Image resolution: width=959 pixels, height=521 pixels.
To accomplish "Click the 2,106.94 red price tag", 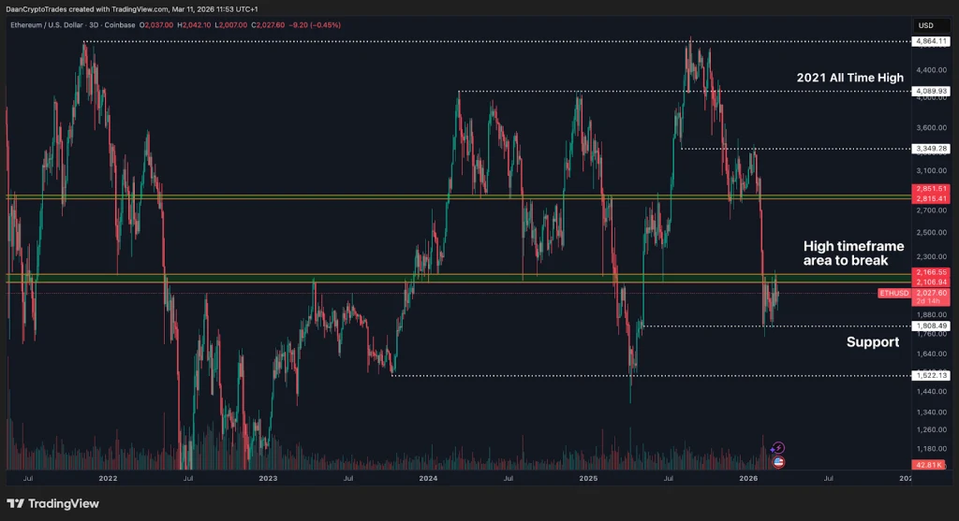I will (931, 282).
